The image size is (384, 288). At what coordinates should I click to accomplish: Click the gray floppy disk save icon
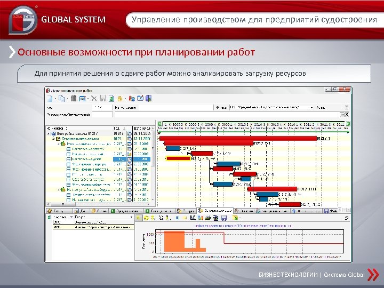tap(102, 99)
